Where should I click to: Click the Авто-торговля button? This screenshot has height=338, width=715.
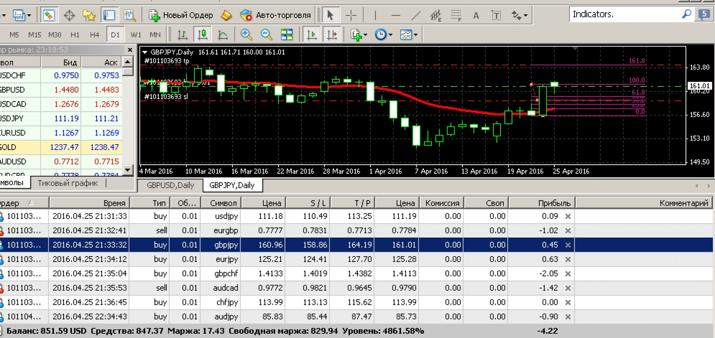pyautogui.click(x=275, y=15)
